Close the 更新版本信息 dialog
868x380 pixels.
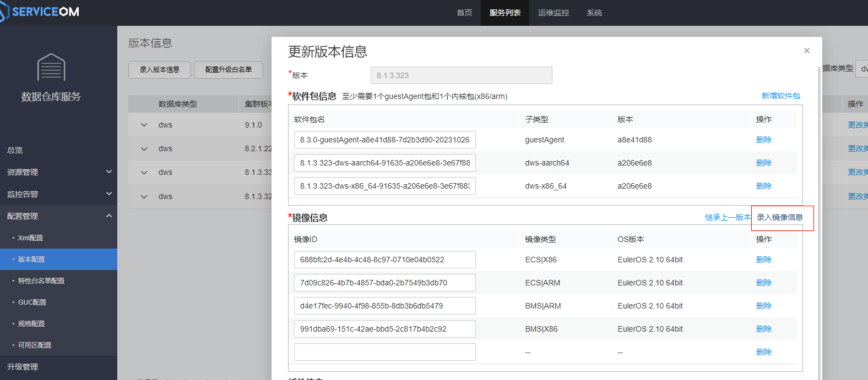pos(807,51)
